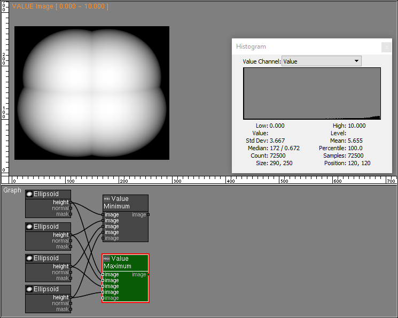Select the fourth Ellipsoid's mask output port

(71, 309)
